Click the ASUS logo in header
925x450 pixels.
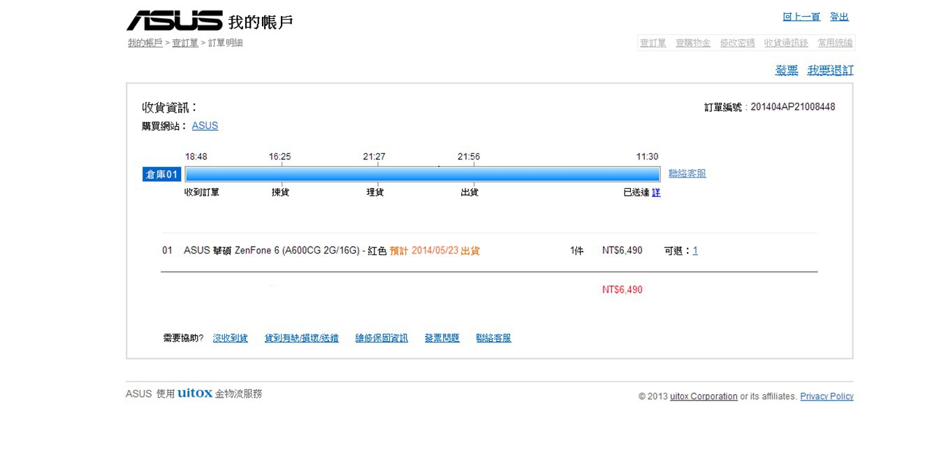(174, 20)
